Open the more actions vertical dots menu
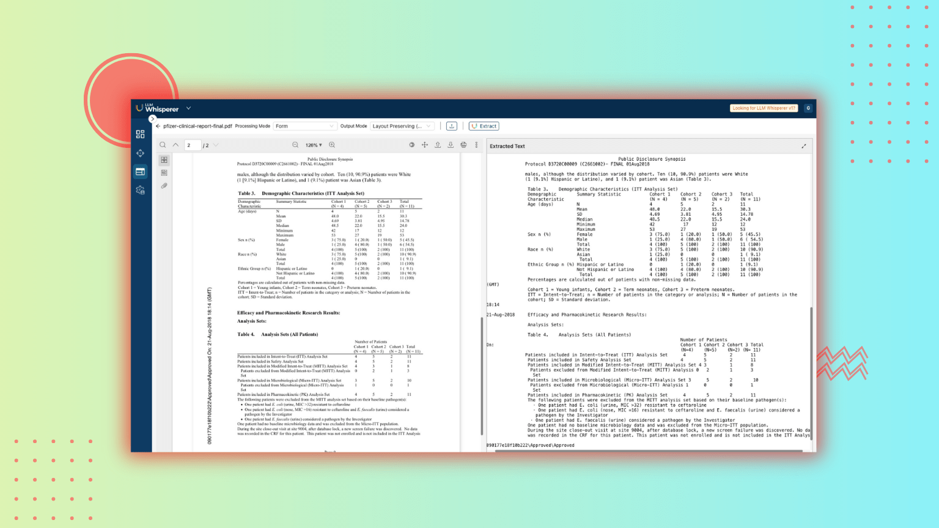 (476, 145)
